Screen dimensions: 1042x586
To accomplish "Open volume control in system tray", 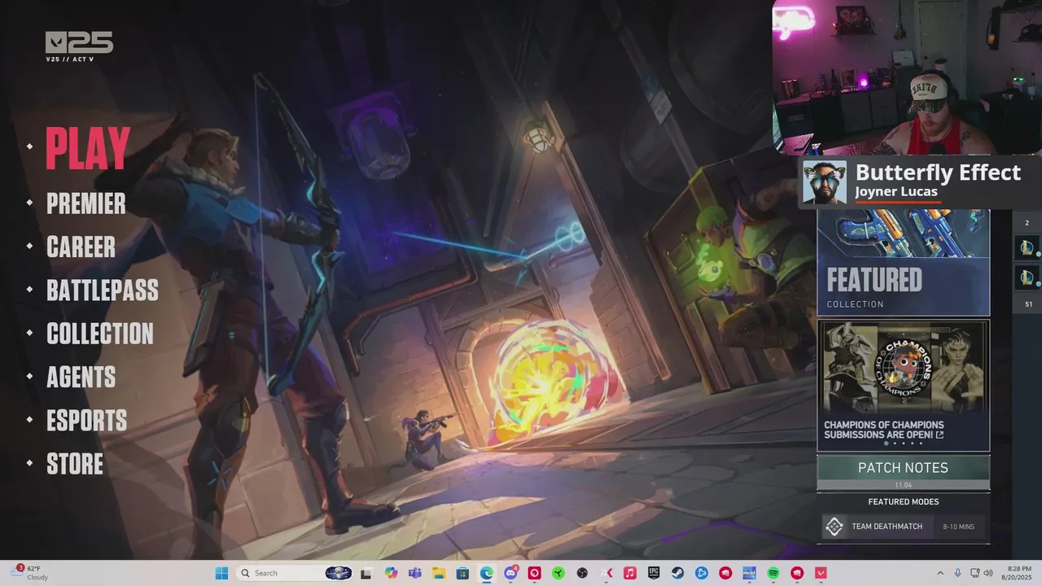I will tap(990, 573).
